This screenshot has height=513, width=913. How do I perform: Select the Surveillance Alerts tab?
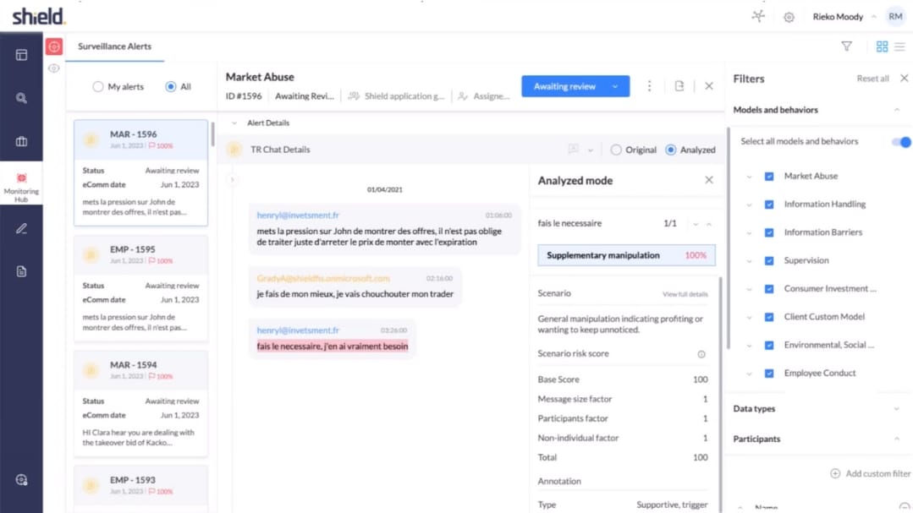(x=114, y=46)
